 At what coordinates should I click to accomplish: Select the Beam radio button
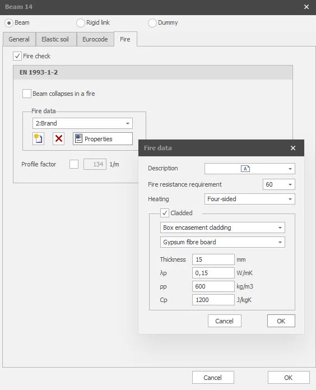[x=9, y=23]
